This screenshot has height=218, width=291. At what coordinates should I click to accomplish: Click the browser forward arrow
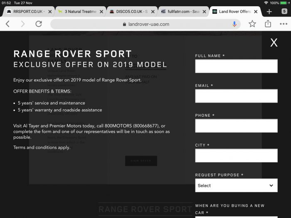(22, 24)
